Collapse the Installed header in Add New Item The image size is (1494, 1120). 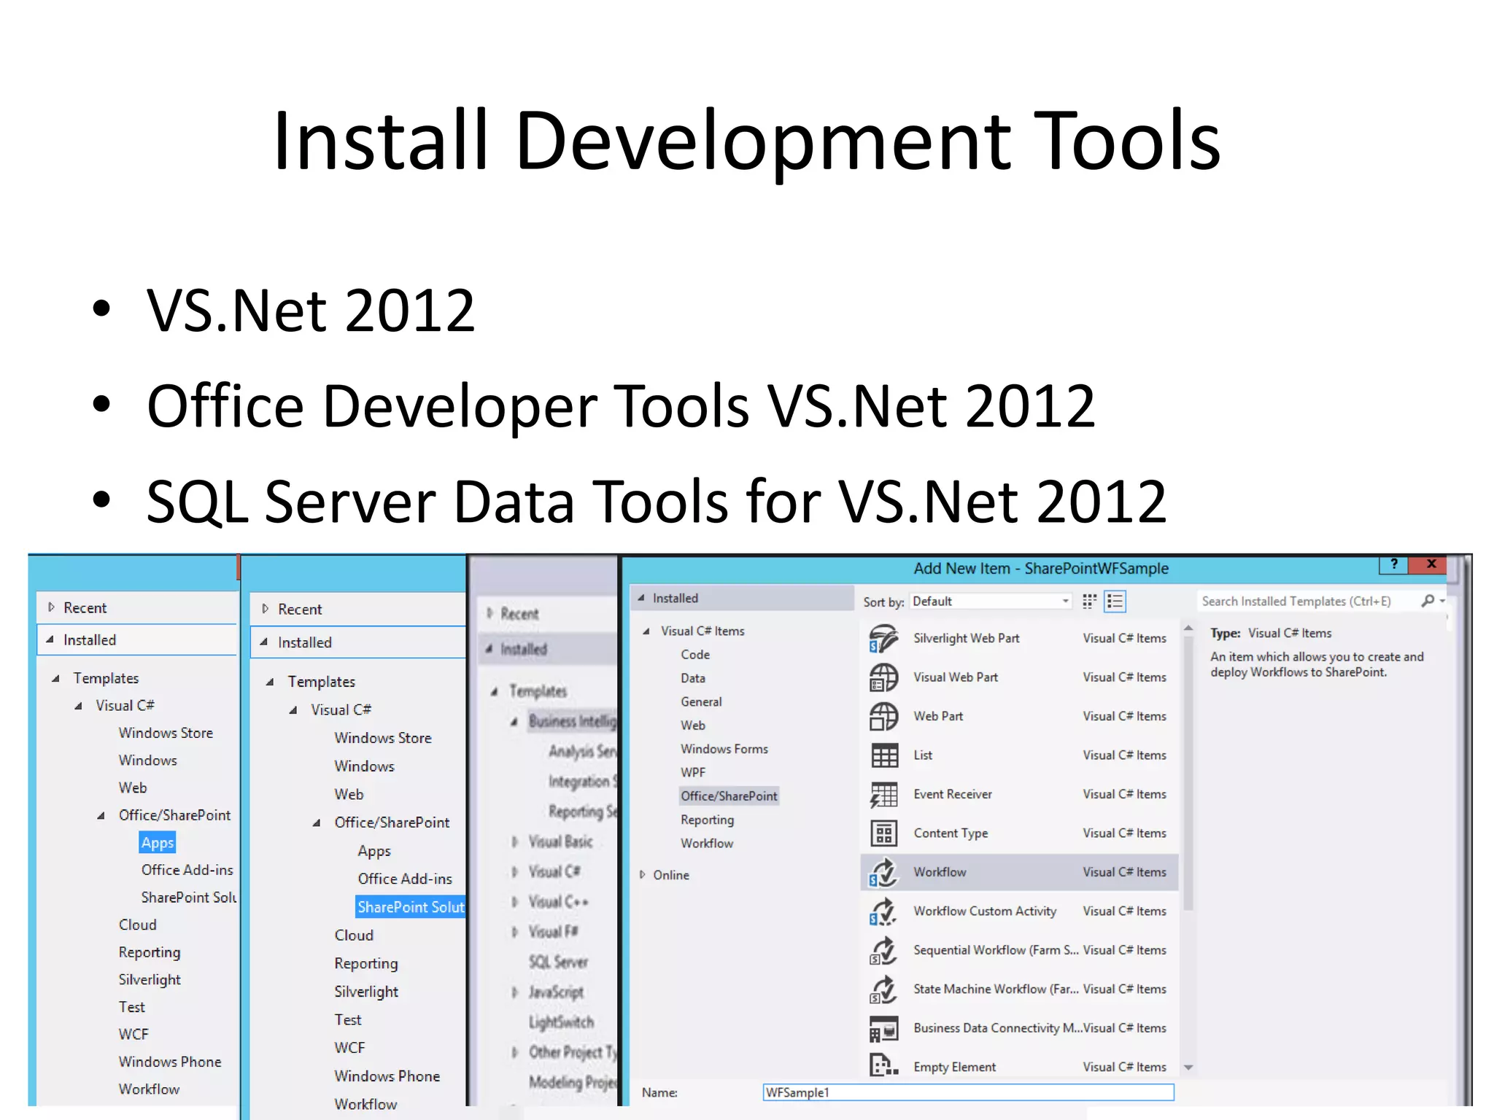pos(641,598)
